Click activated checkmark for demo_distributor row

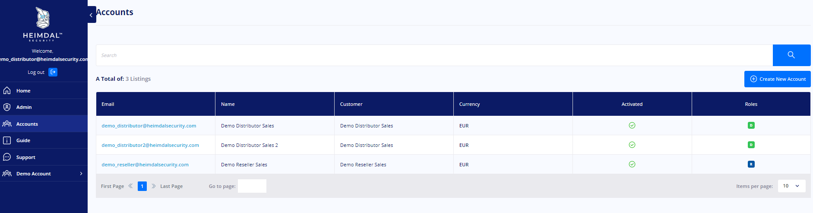[632, 125]
